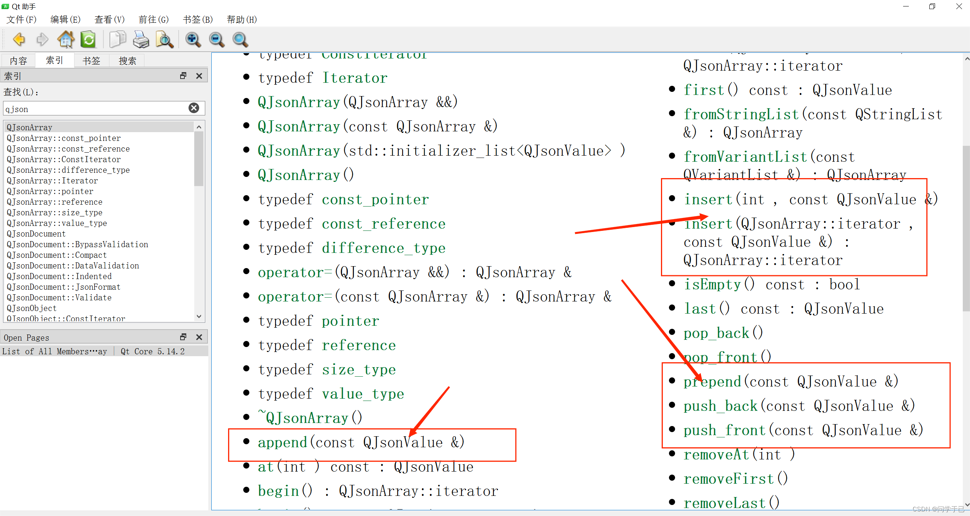Navigate back in documentation history
Screen dimensions: 970x516
coord(19,39)
